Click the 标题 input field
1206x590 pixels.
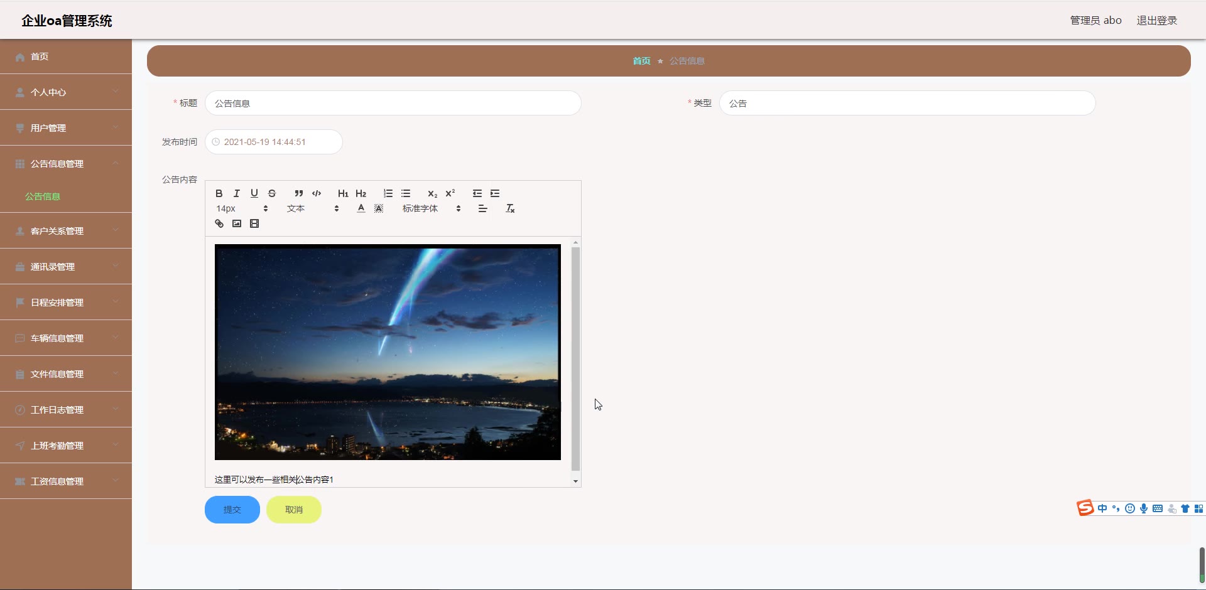pos(393,103)
